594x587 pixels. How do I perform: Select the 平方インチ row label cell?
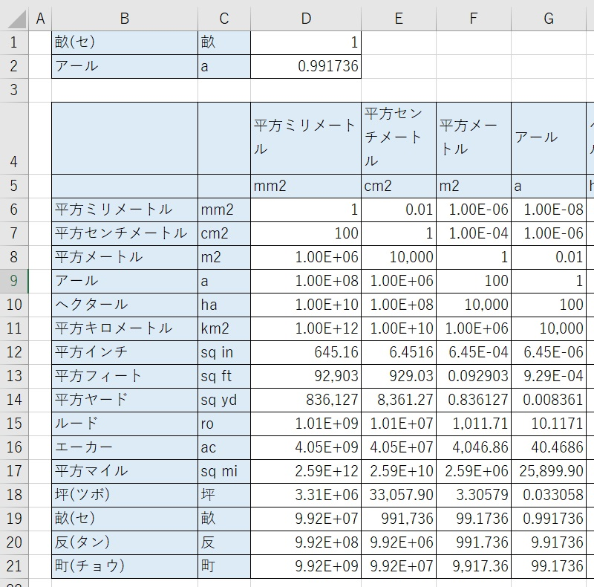(124, 352)
